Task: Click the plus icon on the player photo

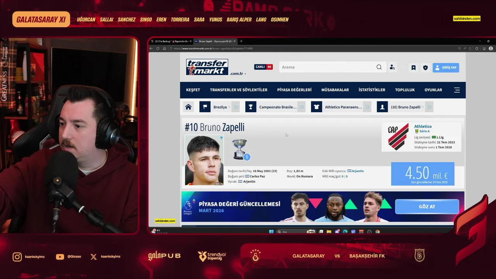Action: point(221,138)
